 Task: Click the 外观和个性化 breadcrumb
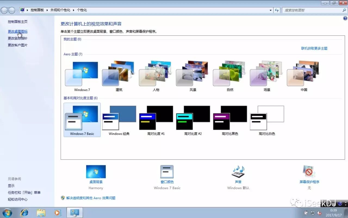pos(60,10)
